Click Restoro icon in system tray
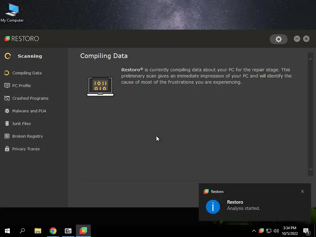 point(261,231)
